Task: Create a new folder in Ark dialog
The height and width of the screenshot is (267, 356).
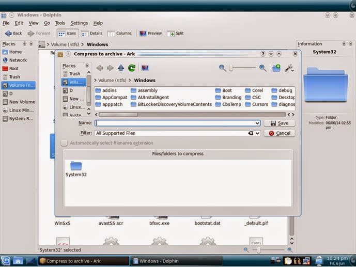Action: [x=276, y=68]
